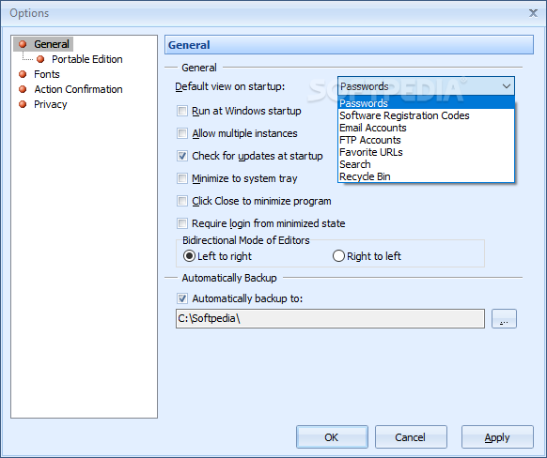
Task: Collapse the Default view dropdown arrow
Action: click(x=507, y=86)
